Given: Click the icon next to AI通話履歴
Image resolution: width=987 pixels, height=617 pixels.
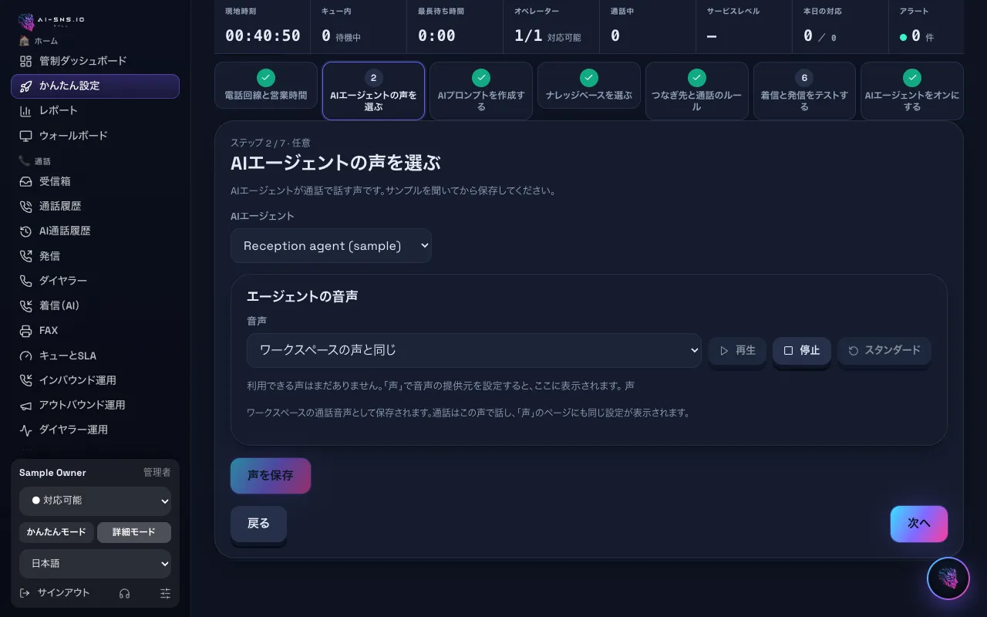Looking at the screenshot, I should coord(26,231).
